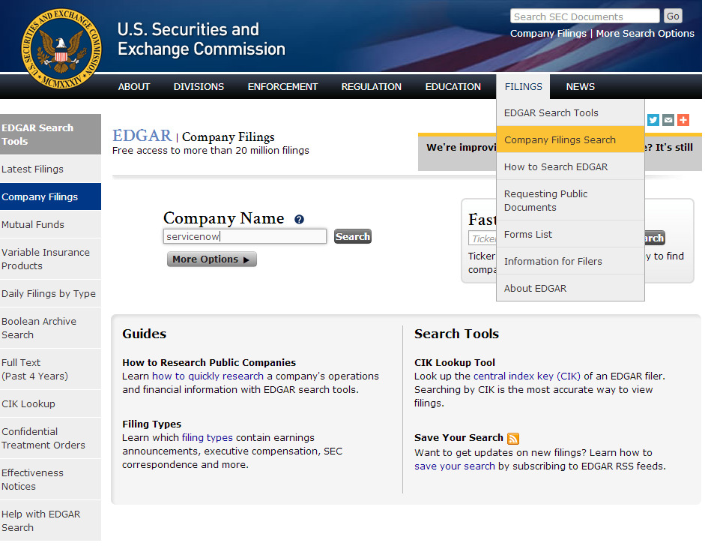This screenshot has width=705, height=552.
Task: Click the company name input field
Action: [x=245, y=236]
